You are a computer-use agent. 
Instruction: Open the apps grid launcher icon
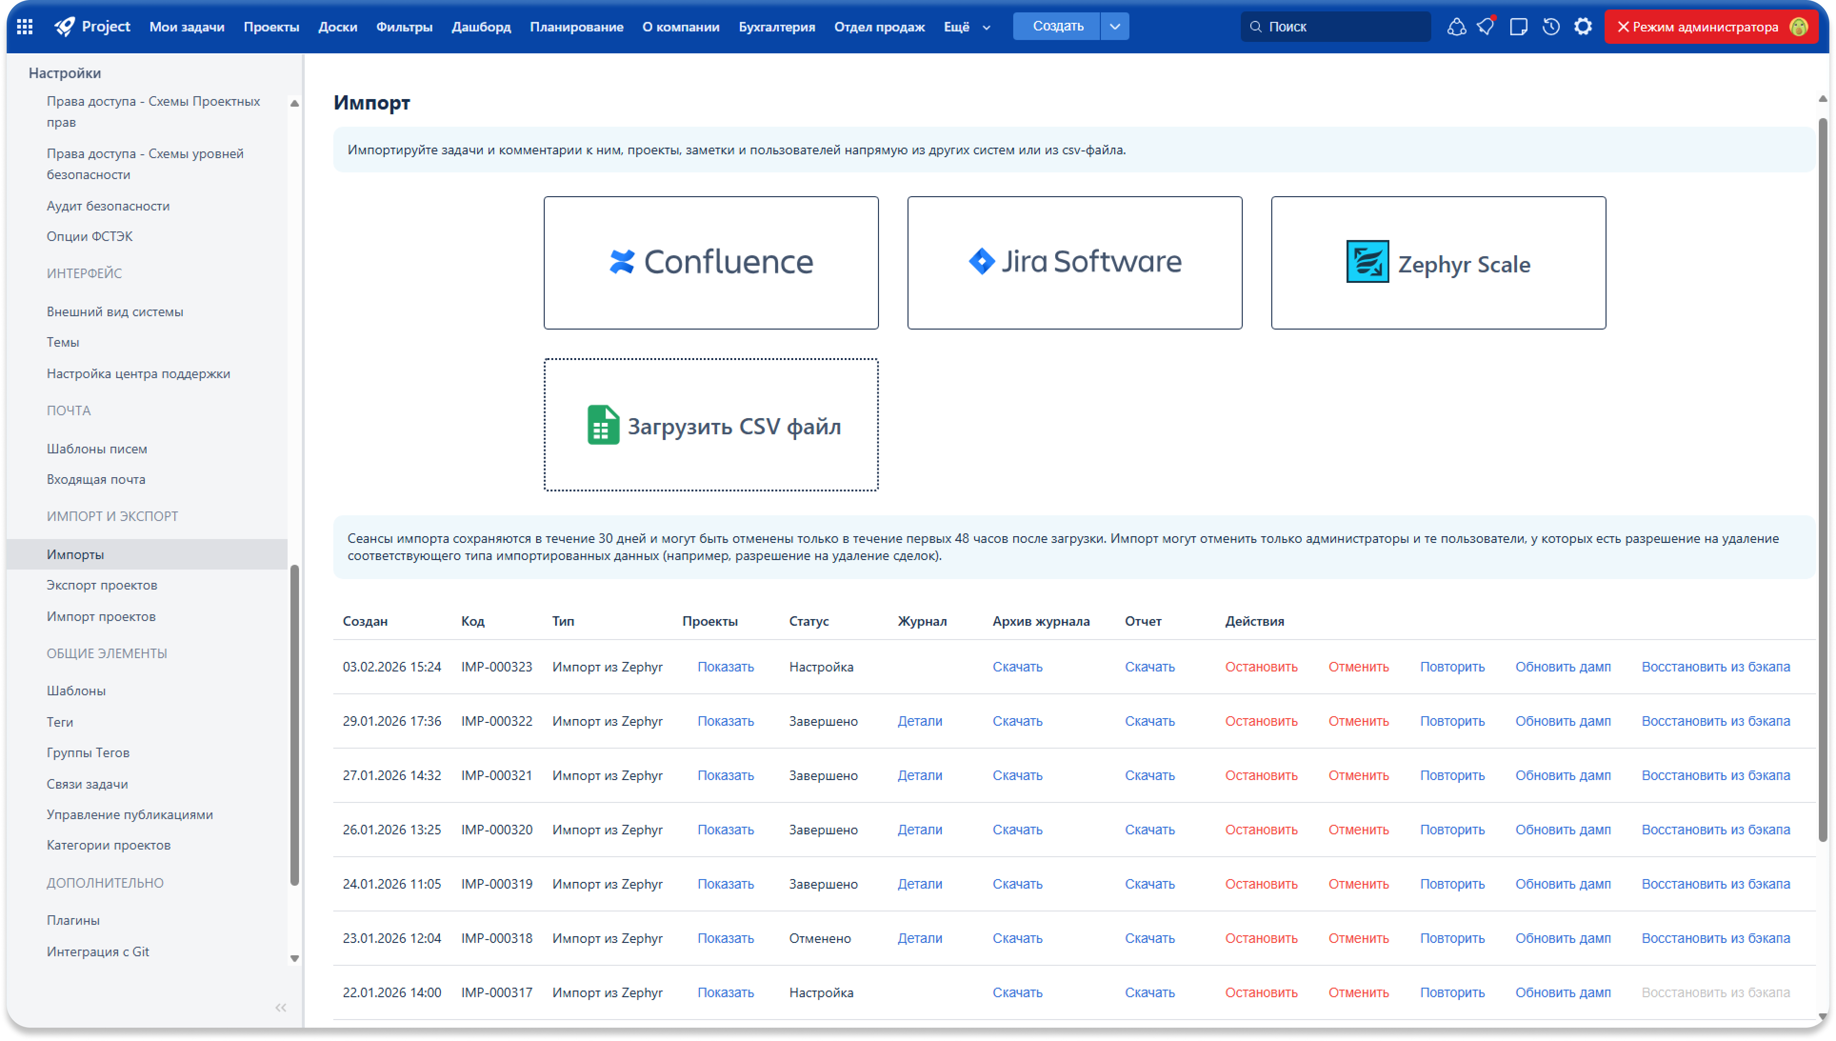tap(24, 27)
